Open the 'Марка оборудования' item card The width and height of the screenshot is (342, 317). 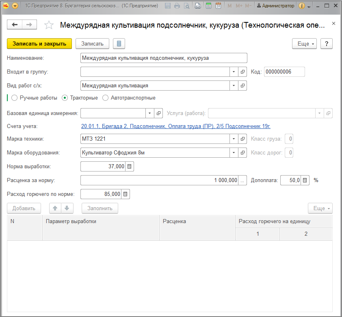point(242,152)
